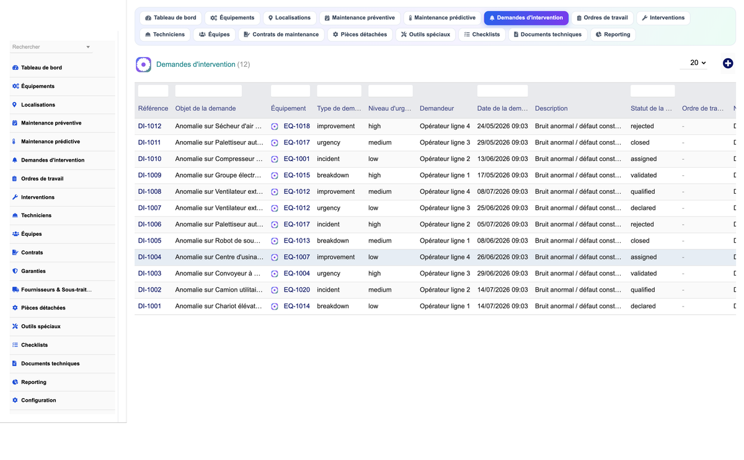Click the equipment icon next to EQ-1014

tap(275, 306)
